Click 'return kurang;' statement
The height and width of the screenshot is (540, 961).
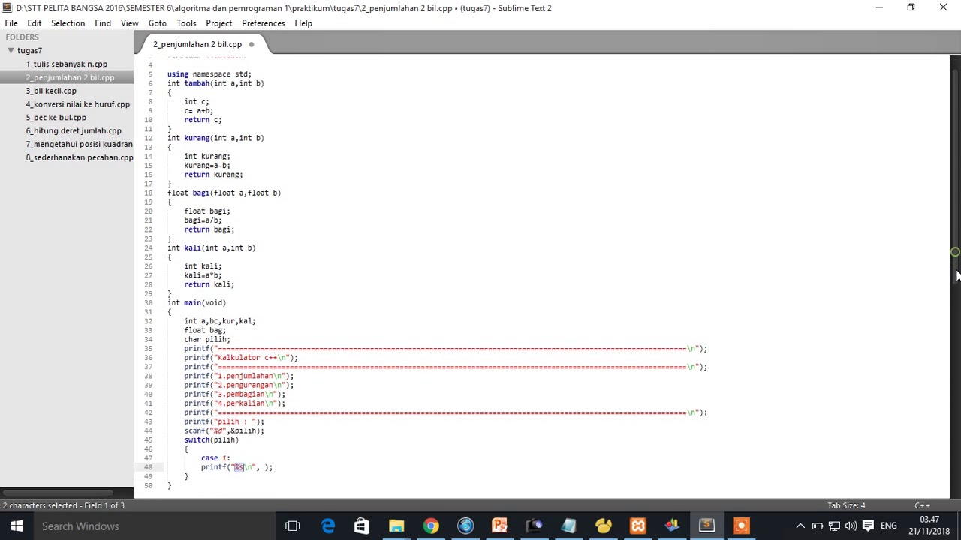(213, 175)
